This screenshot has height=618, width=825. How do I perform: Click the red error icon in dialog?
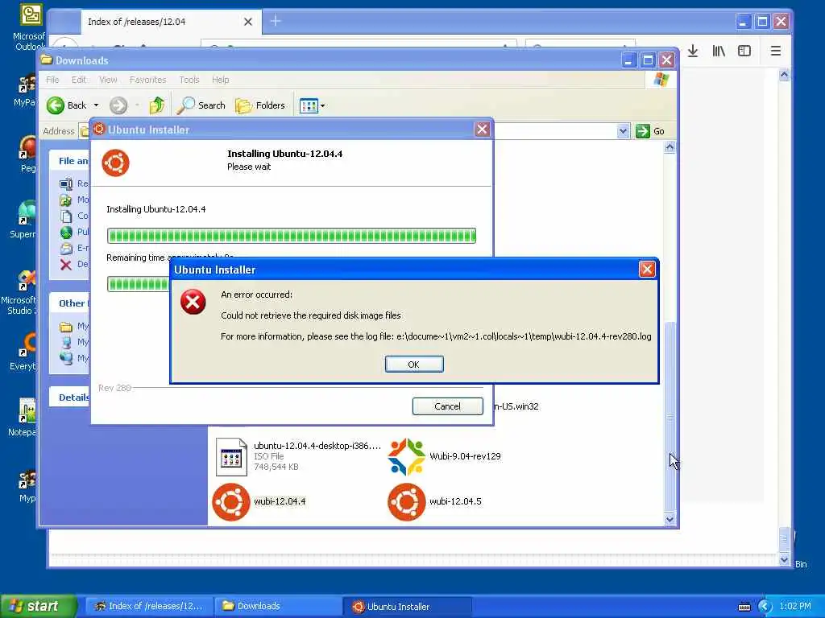click(193, 302)
